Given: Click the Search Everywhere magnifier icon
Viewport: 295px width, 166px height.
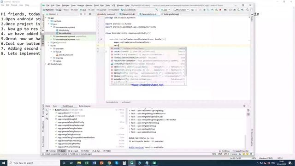Looking at the screenshot, I should click(x=248, y=10).
